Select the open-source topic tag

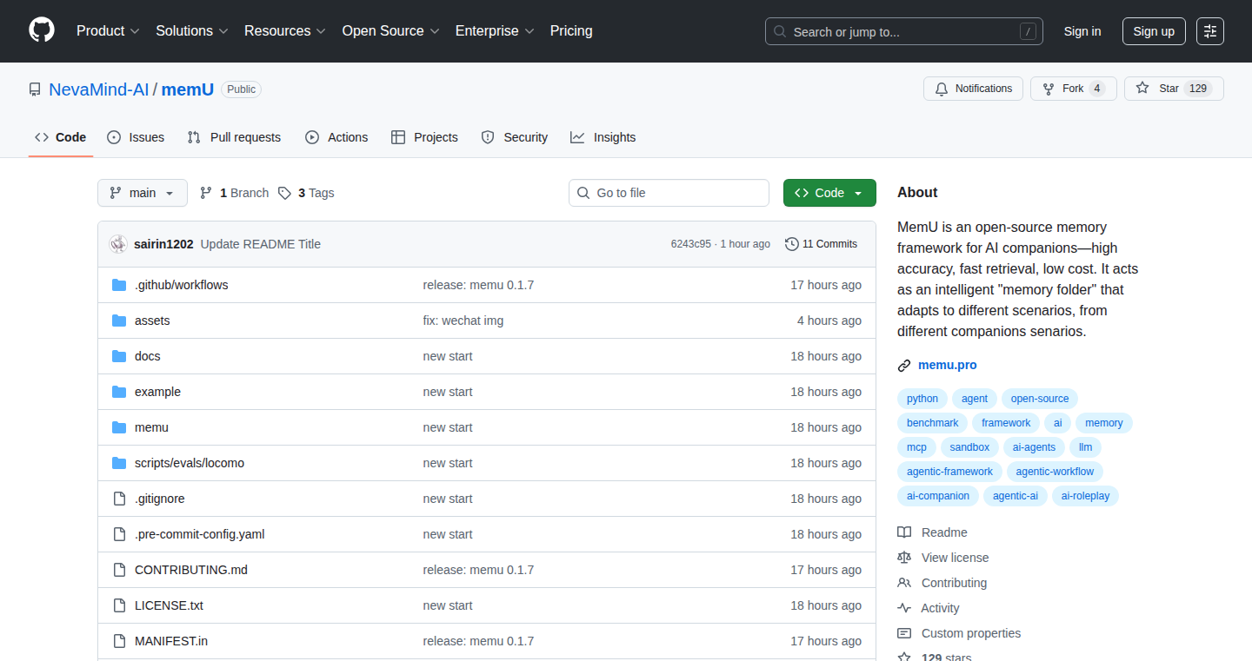point(1040,399)
